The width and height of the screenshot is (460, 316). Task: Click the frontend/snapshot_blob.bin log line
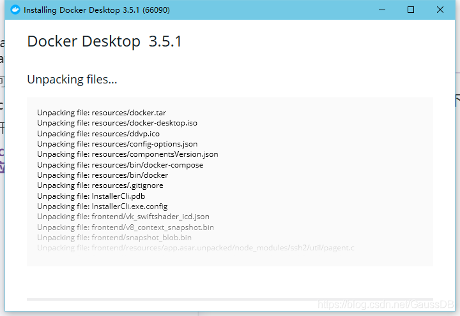point(114,238)
